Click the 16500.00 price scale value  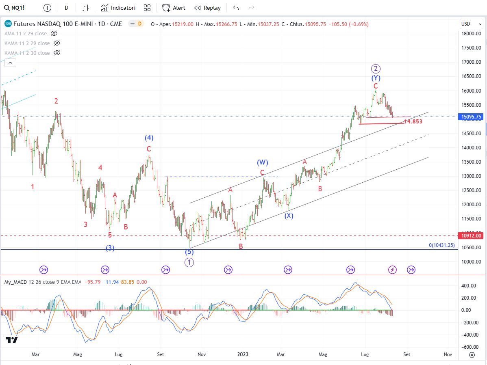471,76
